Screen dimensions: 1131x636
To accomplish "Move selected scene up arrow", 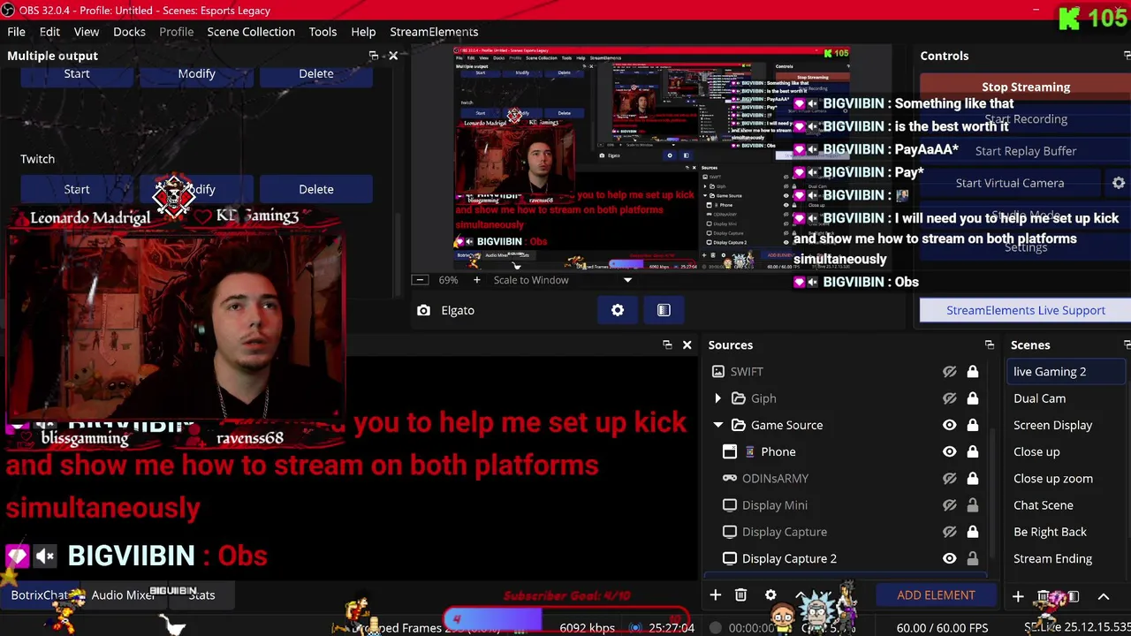I will click(x=1104, y=596).
